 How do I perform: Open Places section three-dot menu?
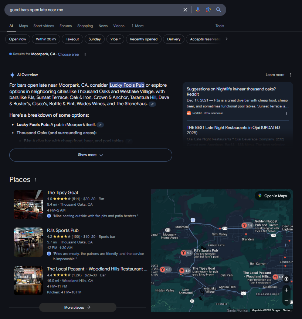pyautogui.click(x=35, y=180)
